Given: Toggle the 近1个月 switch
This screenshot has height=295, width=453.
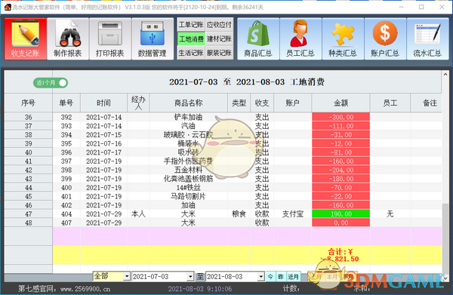Looking at the screenshot, I should coord(51,83).
